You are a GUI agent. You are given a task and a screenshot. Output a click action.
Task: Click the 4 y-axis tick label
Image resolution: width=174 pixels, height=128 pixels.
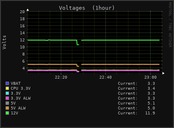23,68
